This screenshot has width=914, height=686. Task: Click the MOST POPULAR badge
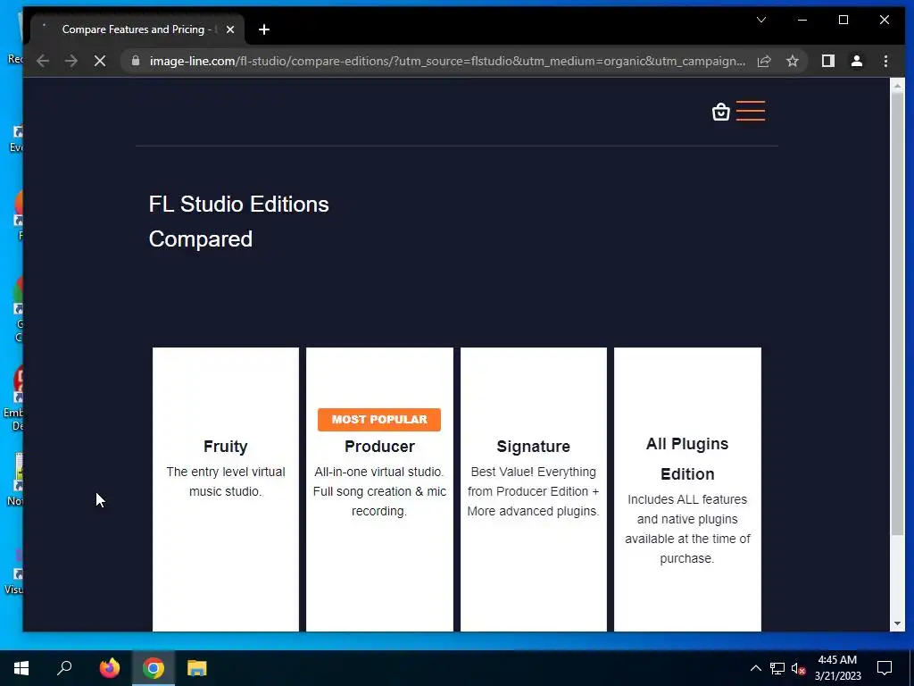[378, 420]
